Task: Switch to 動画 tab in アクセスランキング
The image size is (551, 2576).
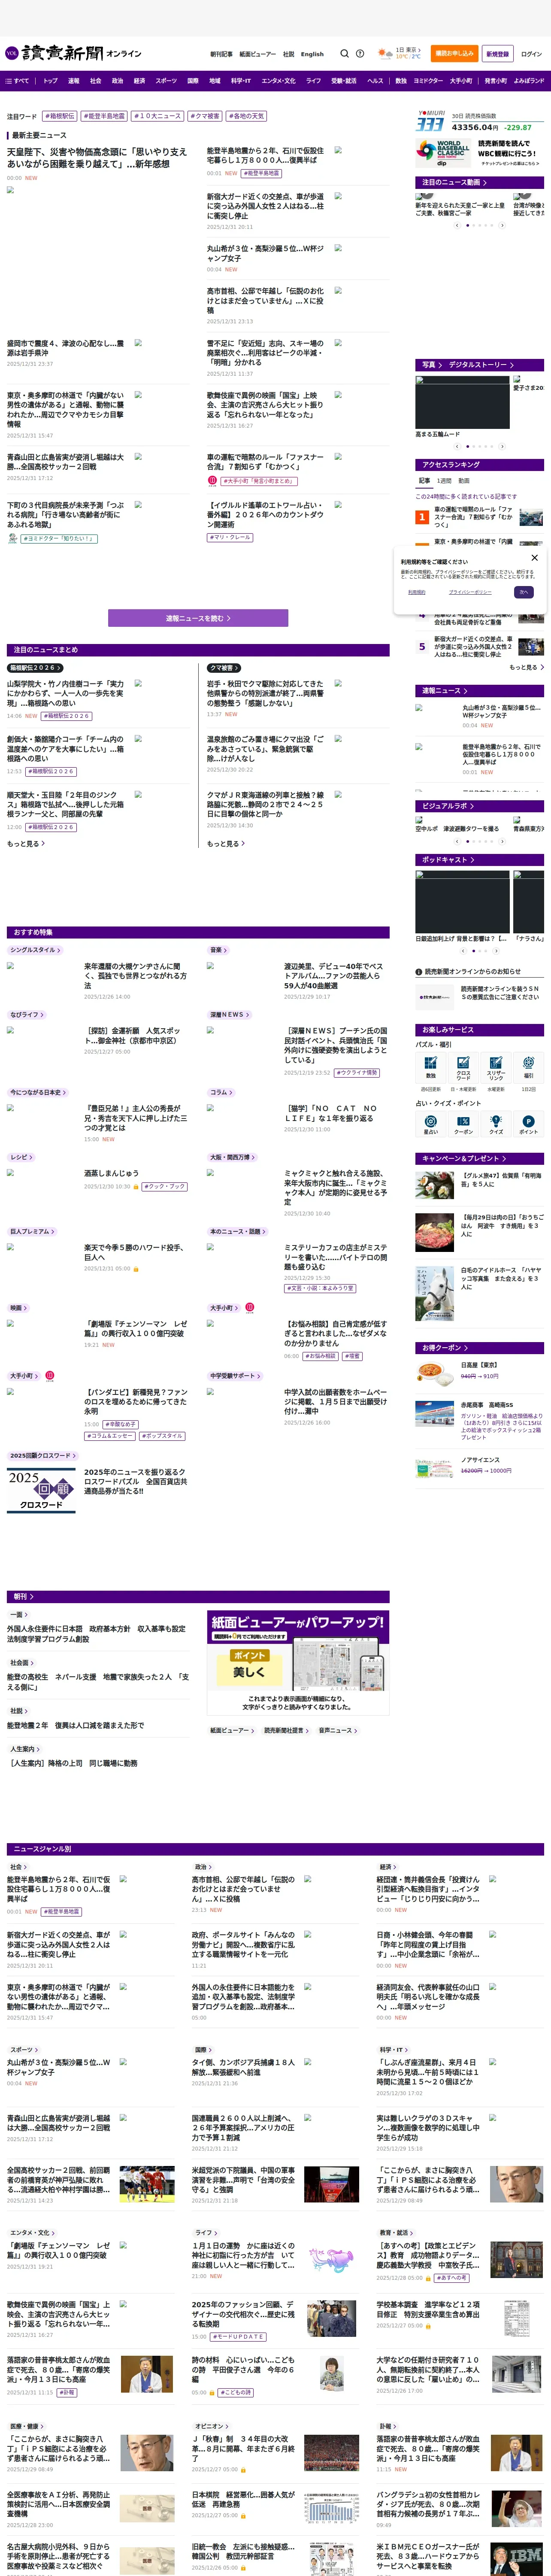Action: 464,481
